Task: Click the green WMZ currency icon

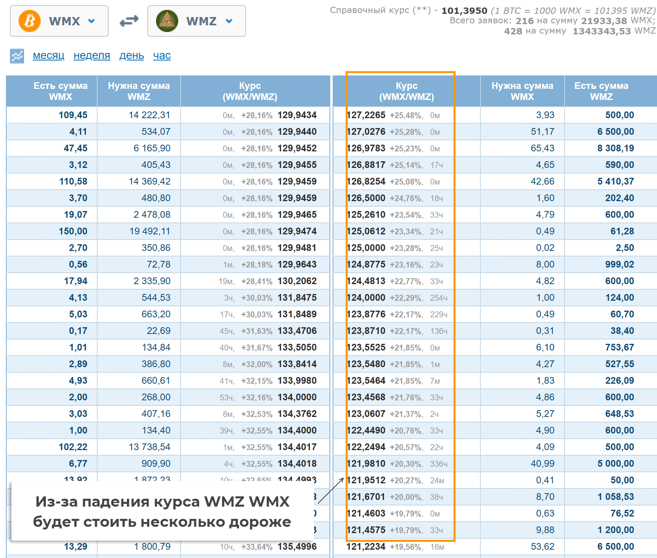Action: [167, 21]
